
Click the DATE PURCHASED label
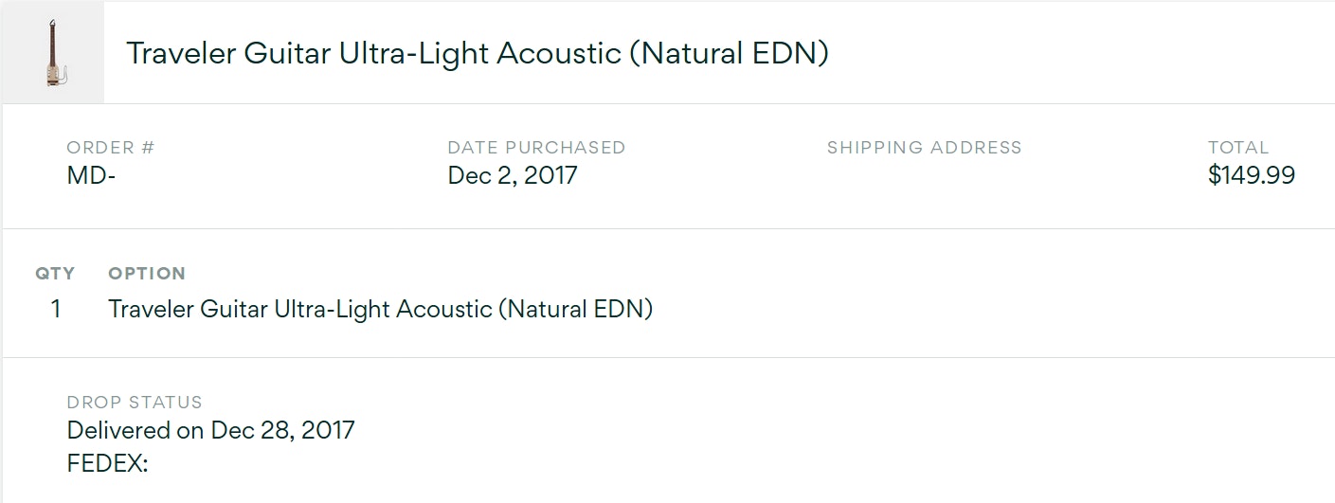(x=536, y=148)
